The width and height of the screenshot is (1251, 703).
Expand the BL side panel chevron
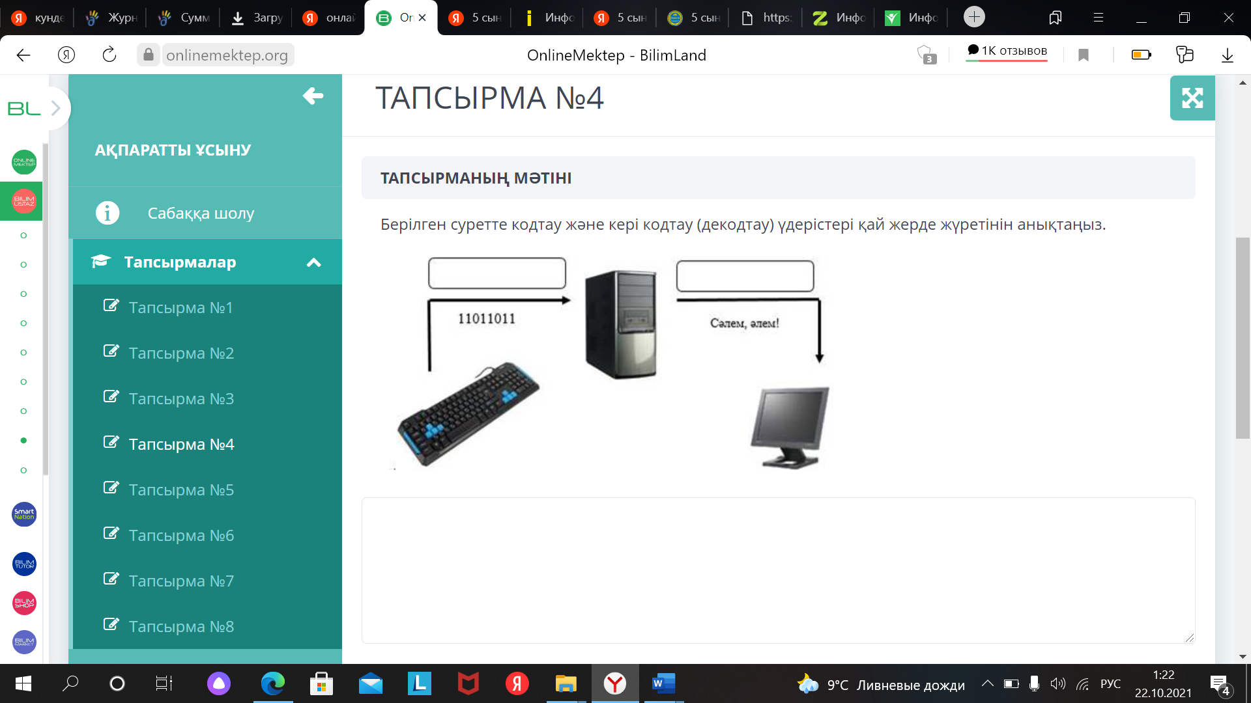pos(56,108)
